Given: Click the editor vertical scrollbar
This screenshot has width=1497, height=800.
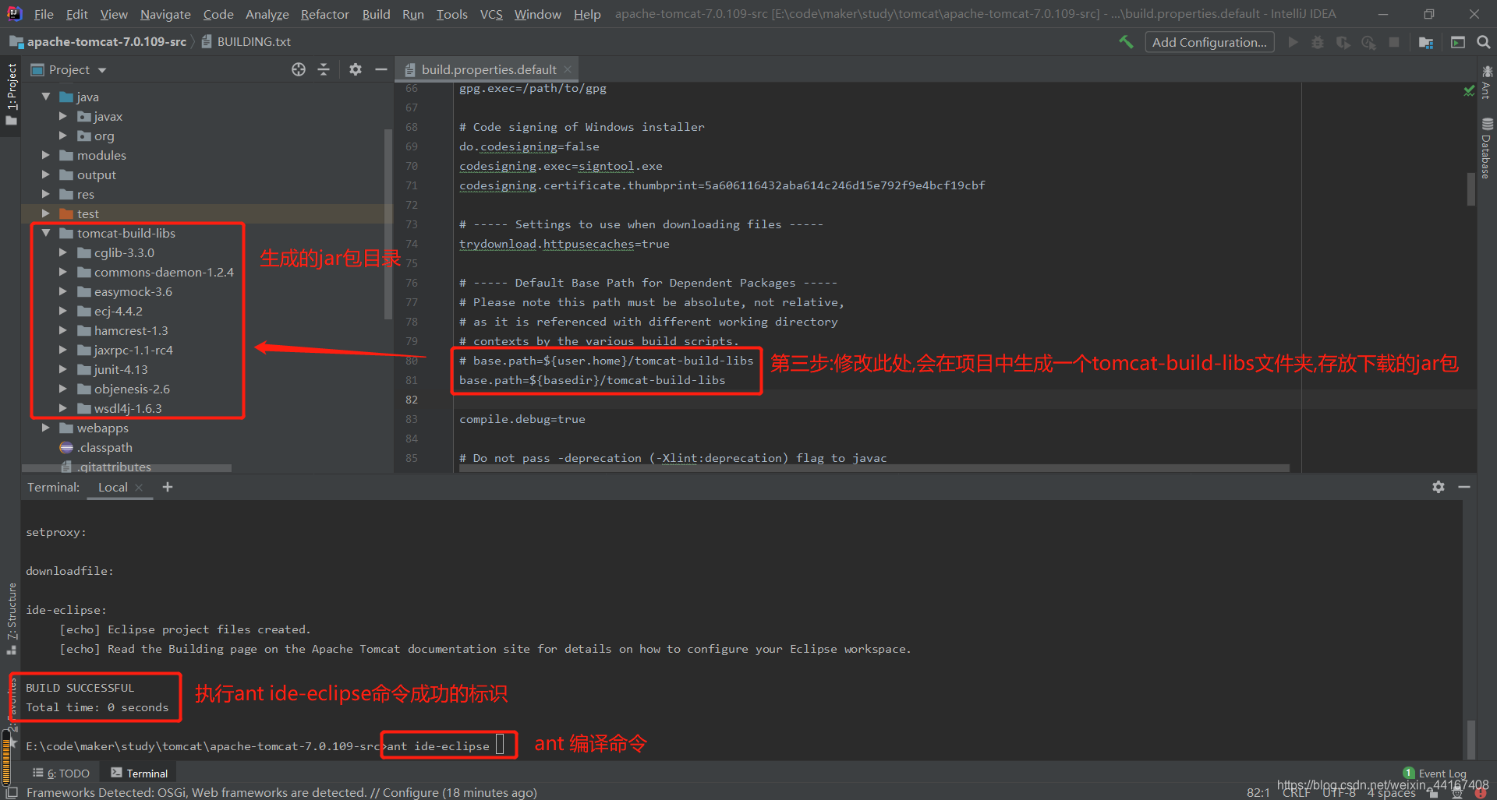Looking at the screenshot, I should click(x=1471, y=189).
